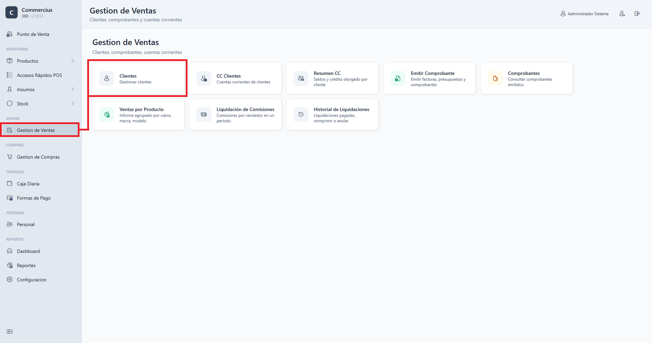Screen dimensions: 652x343
Task: Click the Liquidación de Comisiones icon
Action: [x=204, y=115]
